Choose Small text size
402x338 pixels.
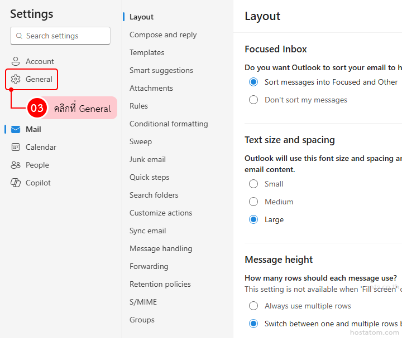(253, 184)
